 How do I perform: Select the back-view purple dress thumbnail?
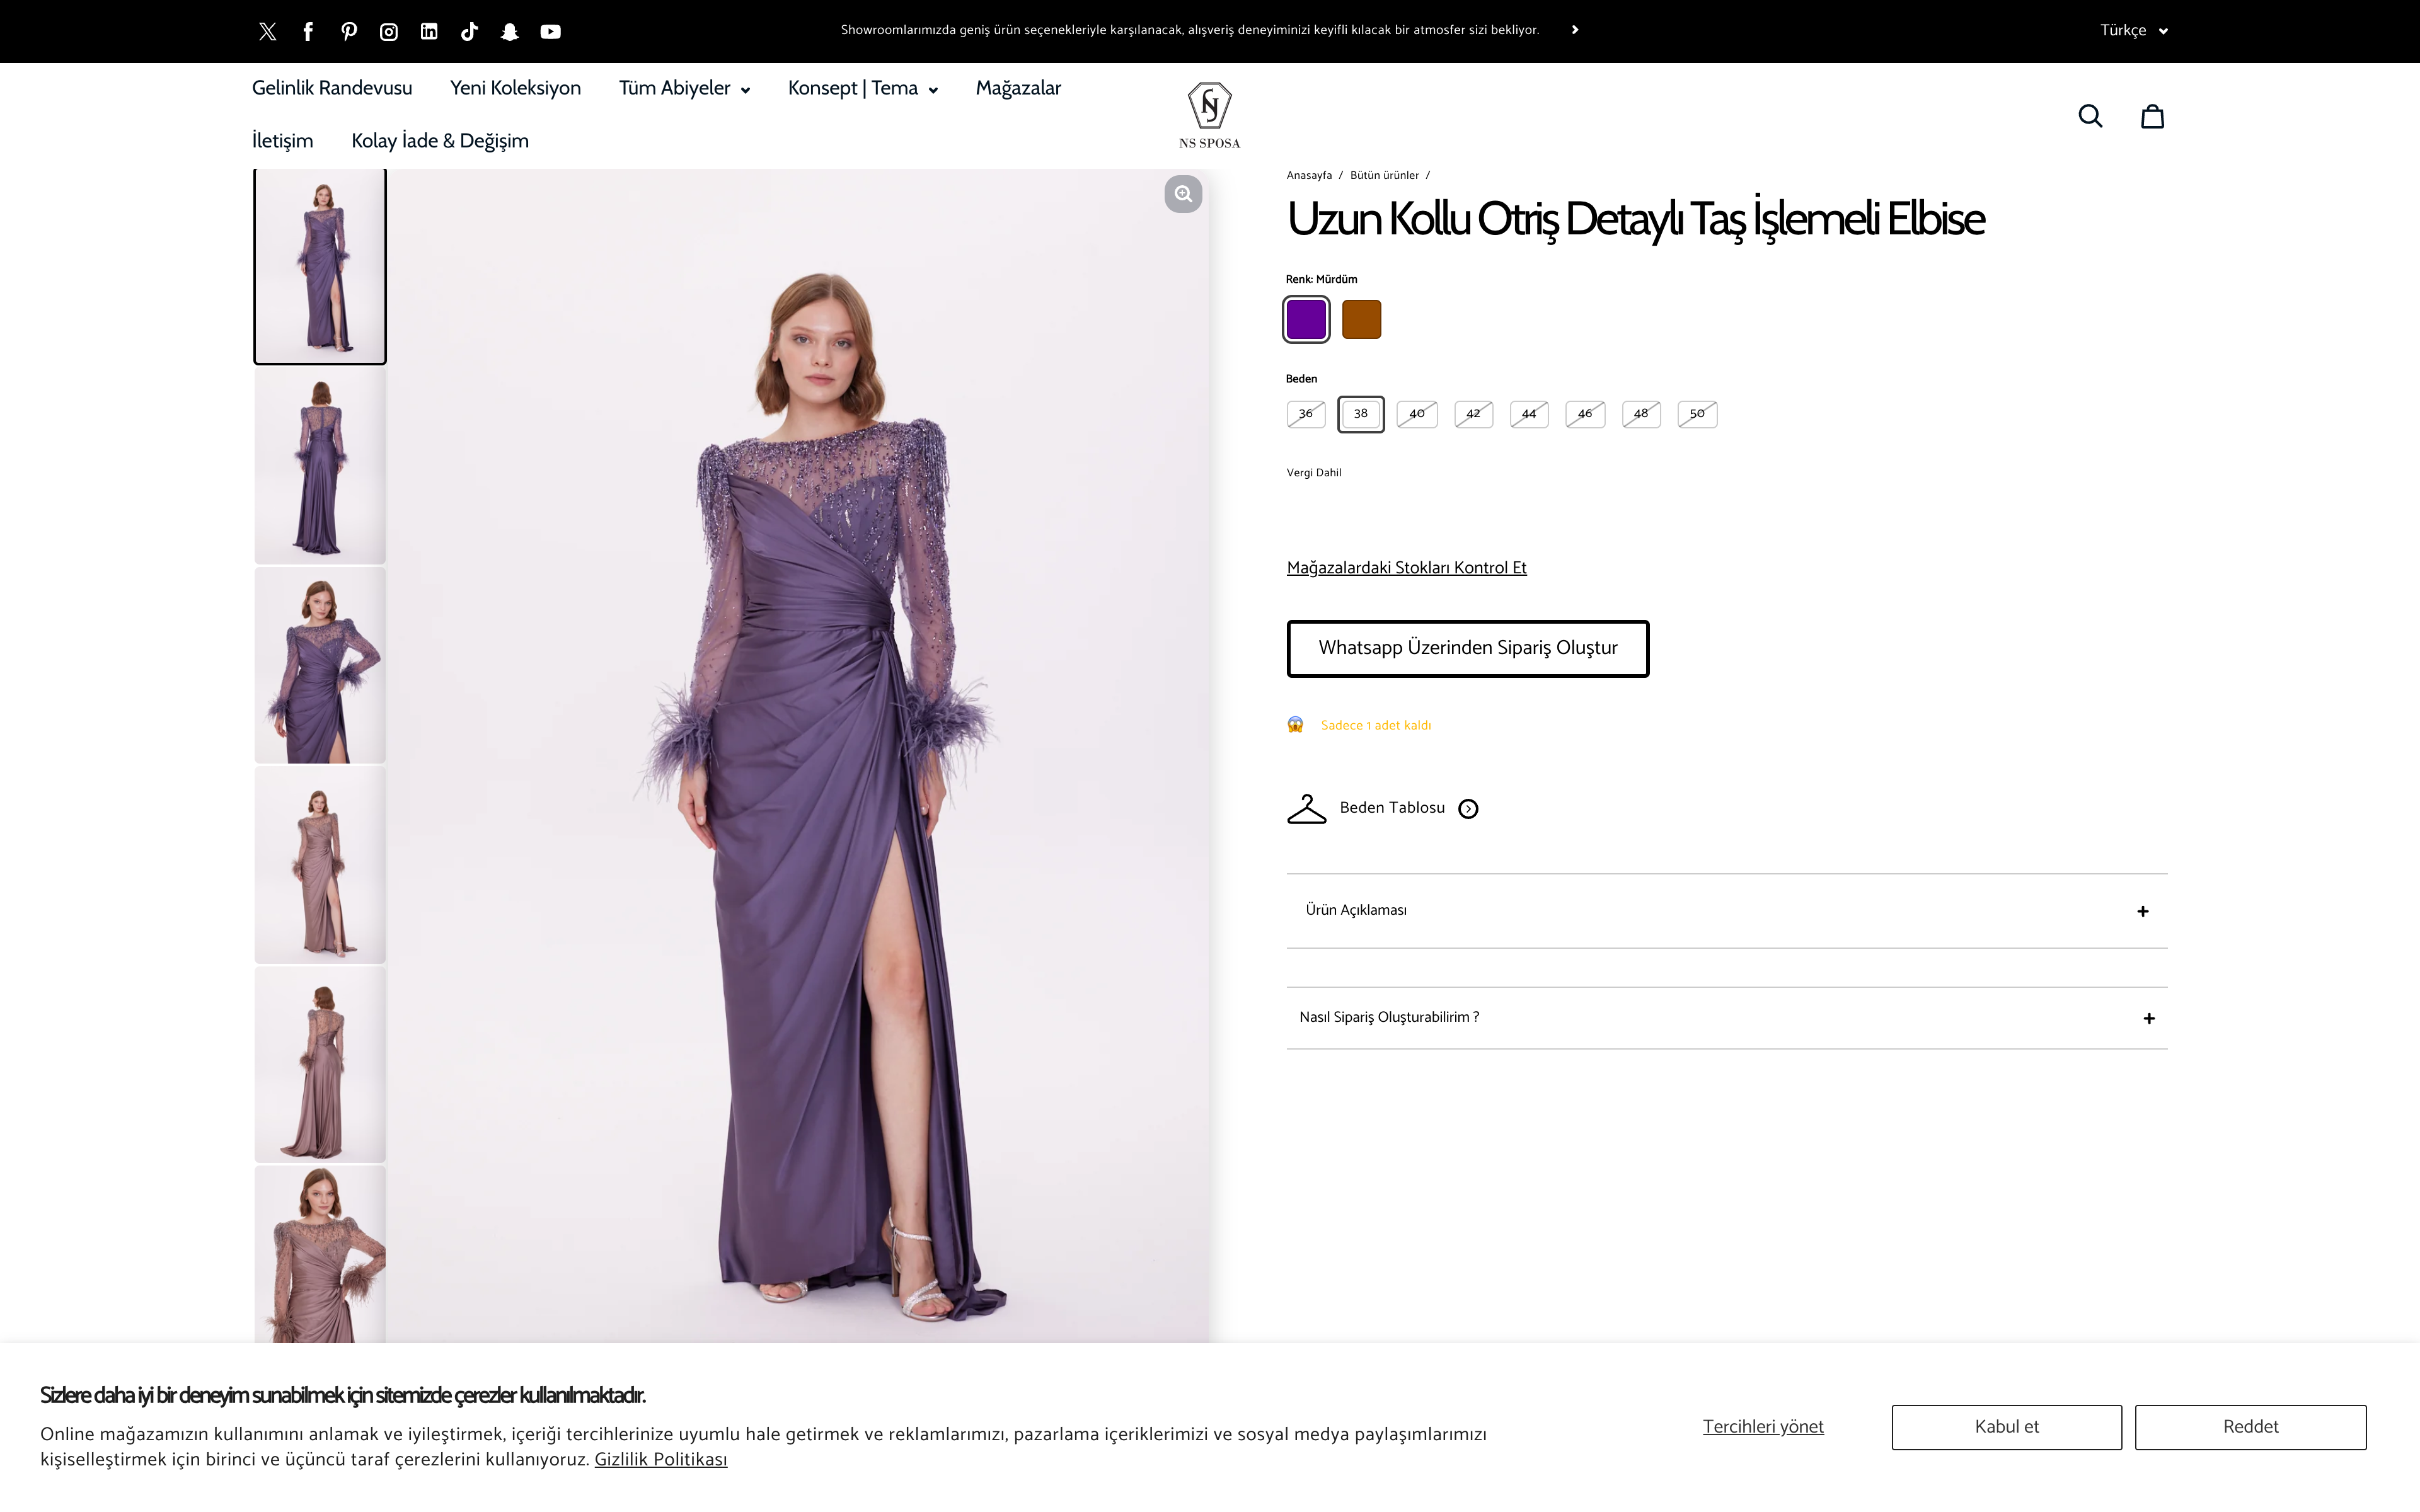pyautogui.click(x=320, y=466)
